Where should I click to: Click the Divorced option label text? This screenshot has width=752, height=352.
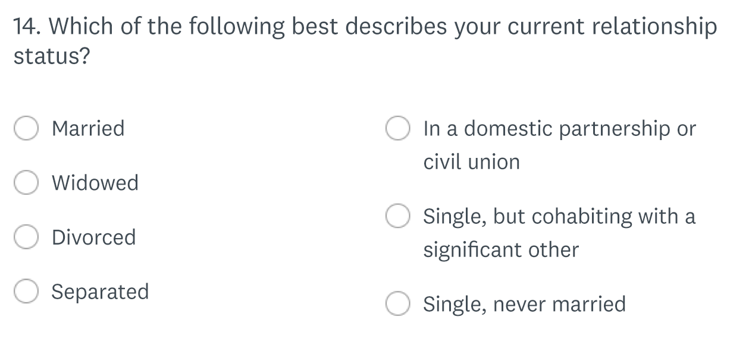pos(94,237)
